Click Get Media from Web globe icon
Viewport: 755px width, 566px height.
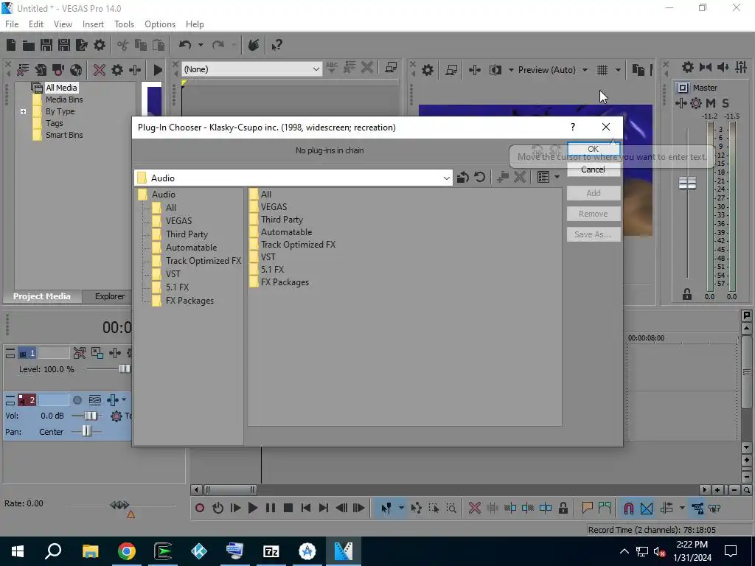[76, 70]
